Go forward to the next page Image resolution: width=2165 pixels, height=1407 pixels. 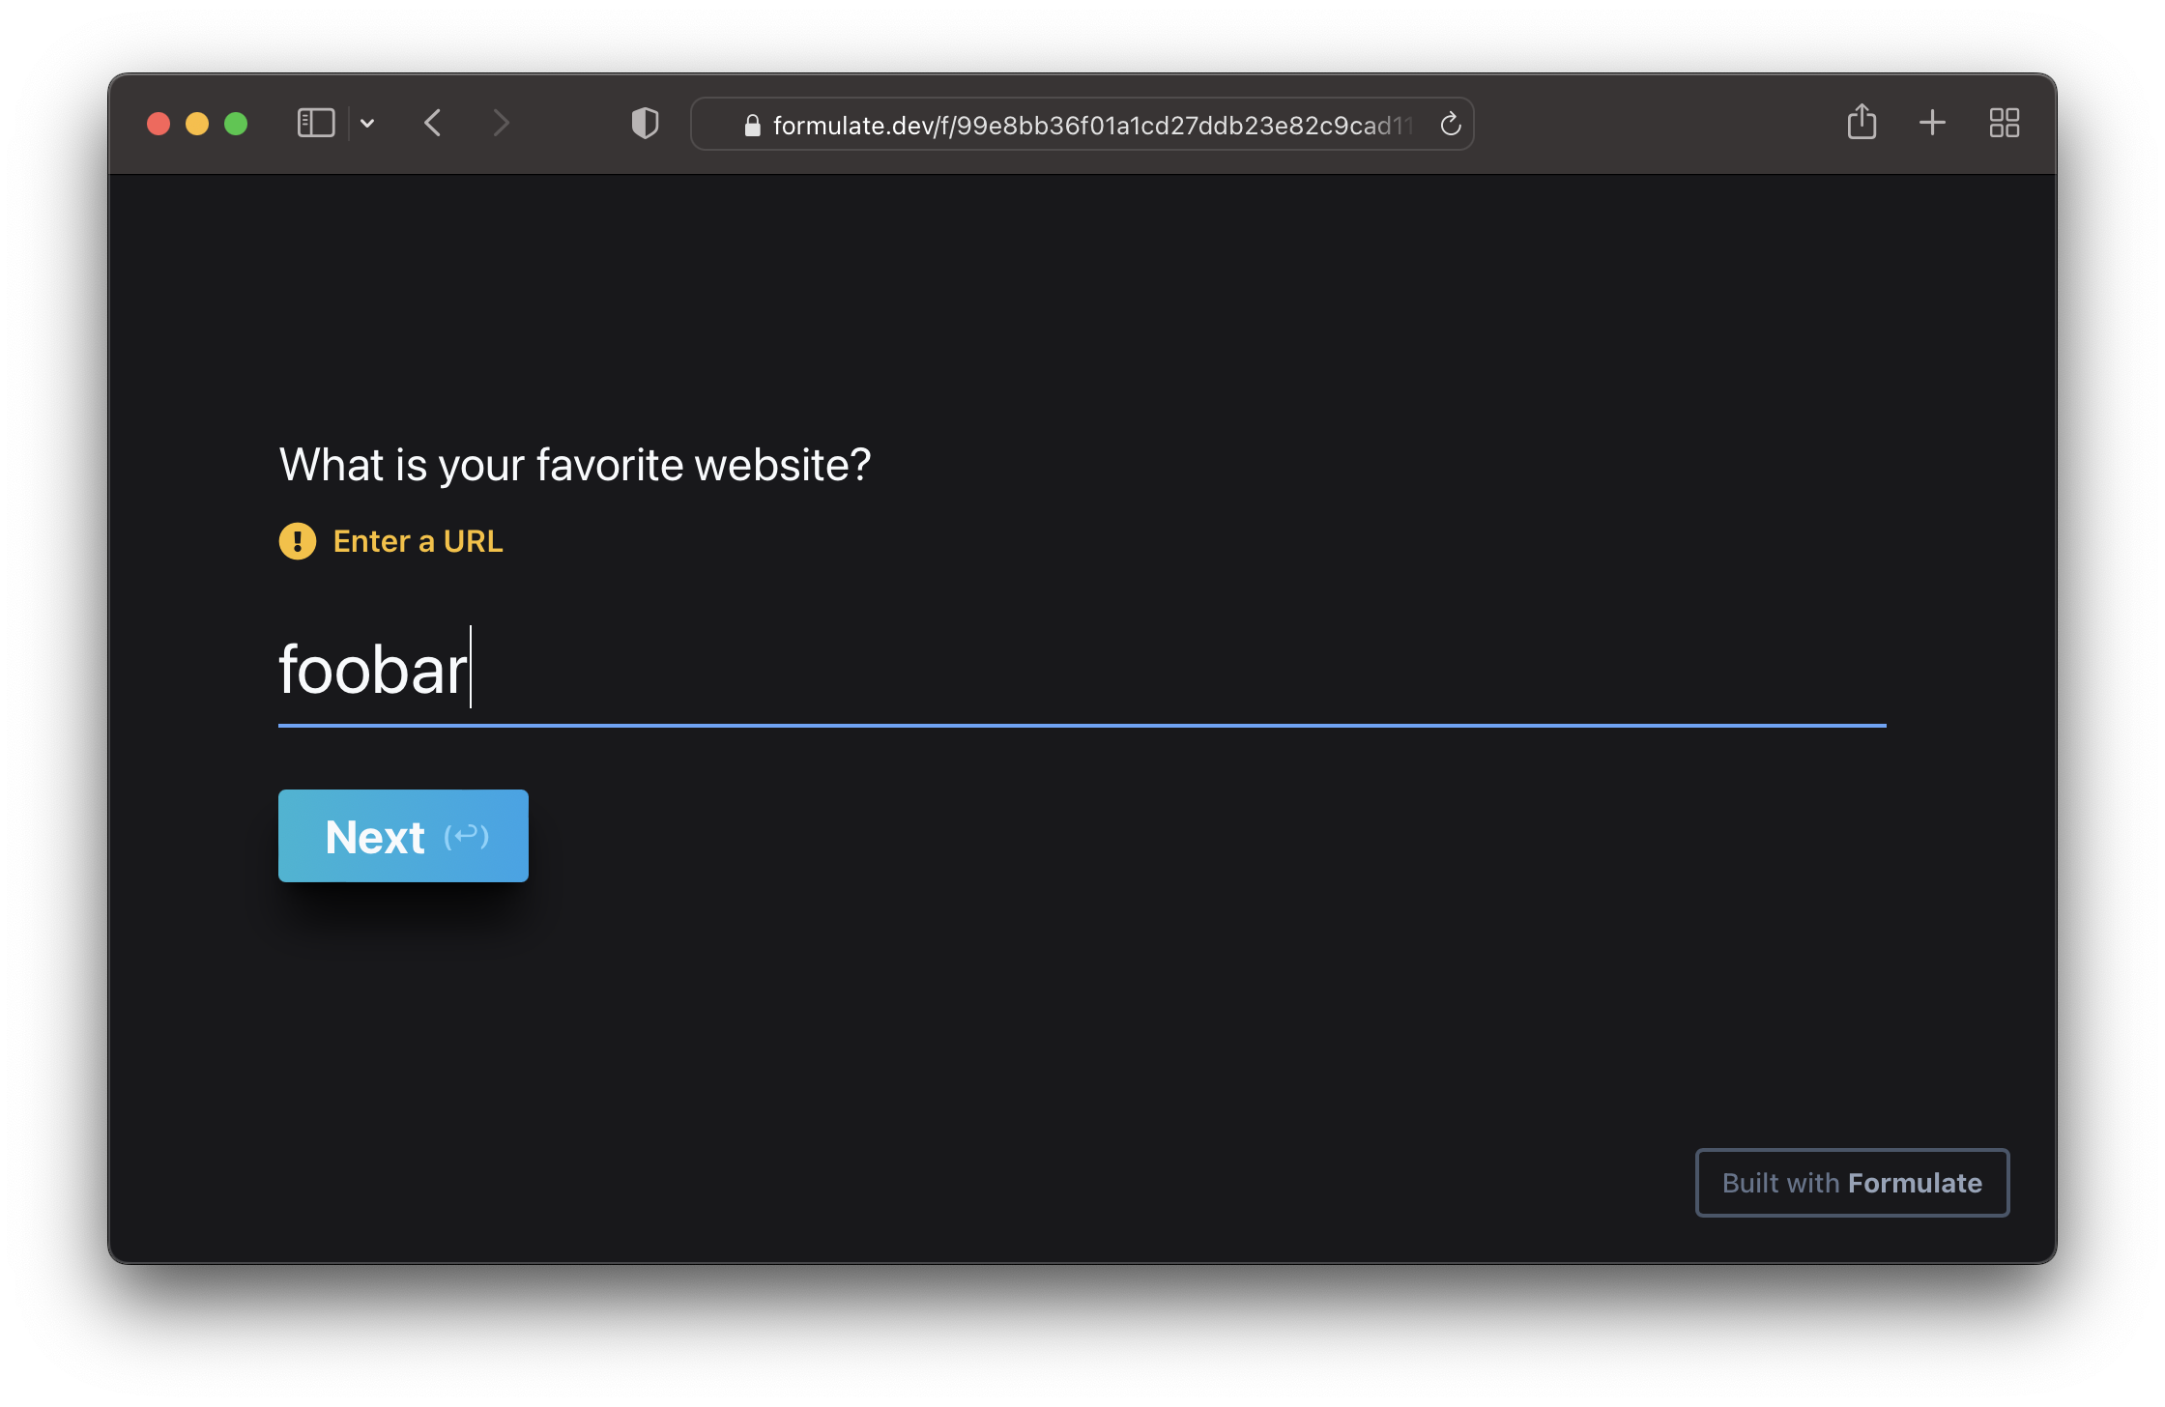[x=501, y=124]
